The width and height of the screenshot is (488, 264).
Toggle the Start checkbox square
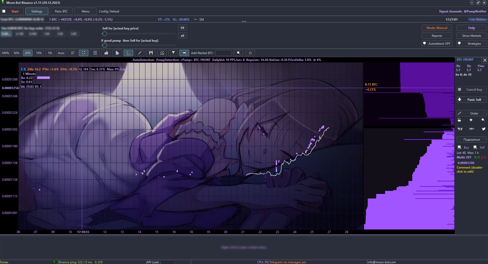[4, 11]
